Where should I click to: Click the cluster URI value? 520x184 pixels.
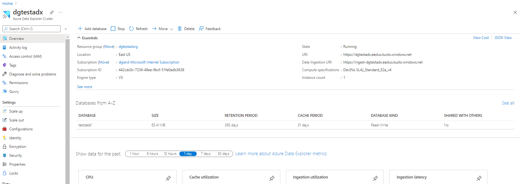377,55
